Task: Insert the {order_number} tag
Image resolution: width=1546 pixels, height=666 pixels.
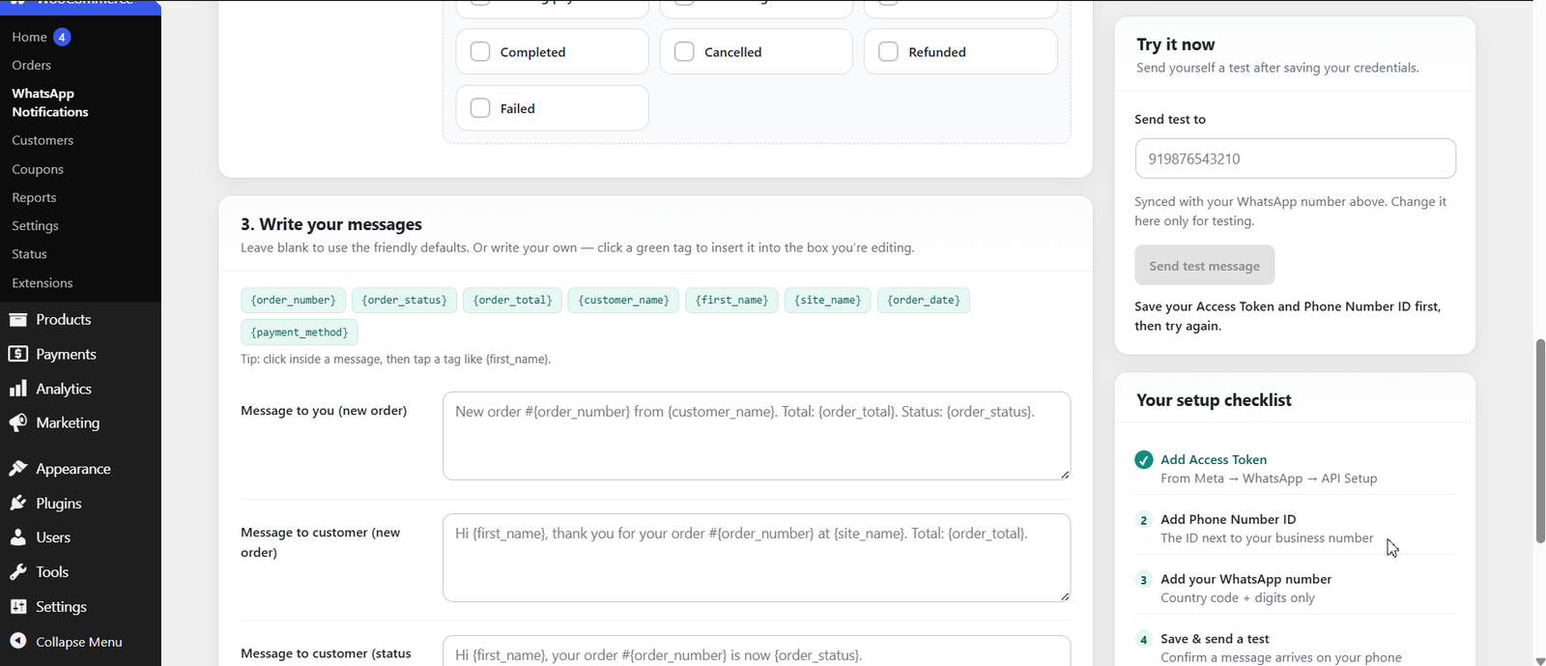Action: click(293, 300)
